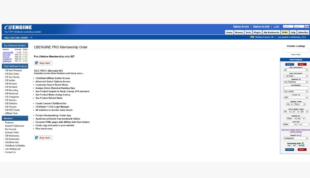Open CB Top Gravity in sidebar
Screen dimensions: 310x178
(x=12, y=77)
